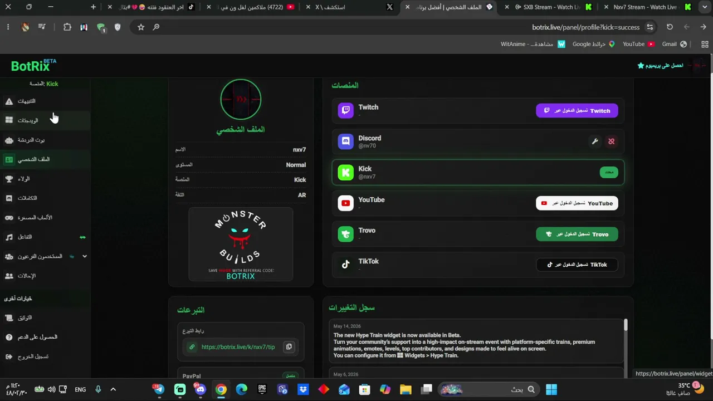
Task: Open the Chrome extensions puzzle icon
Action: (67, 27)
